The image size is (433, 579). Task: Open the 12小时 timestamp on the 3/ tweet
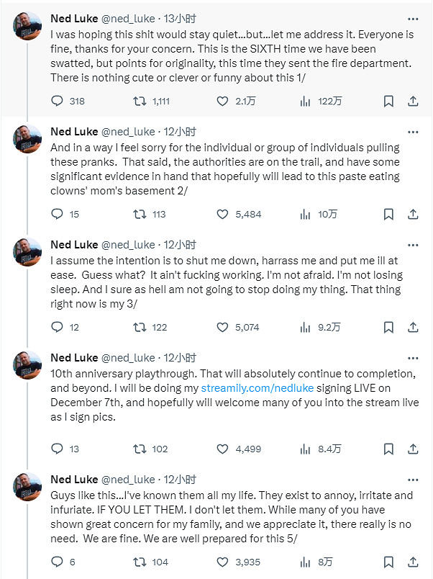[x=181, y=244]
